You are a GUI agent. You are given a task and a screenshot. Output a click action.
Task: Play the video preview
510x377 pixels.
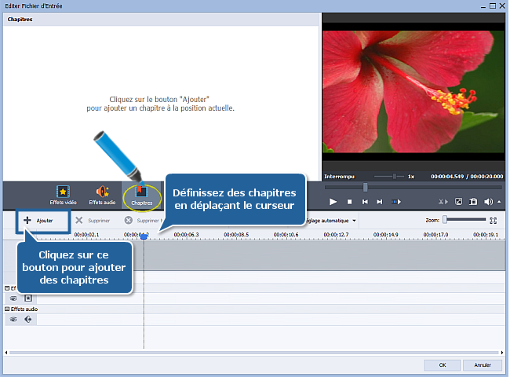(x=333, y=202)
